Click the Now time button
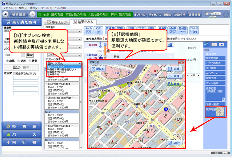Screen dimensions: 232x157 [x=30, y=55]
